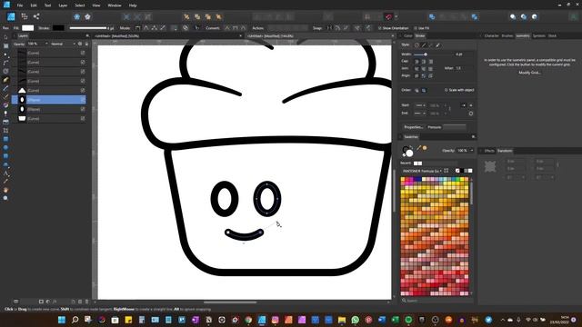Switch to the Color tab
Viewport: 582px width, 327px height.
pyautogui.click(x=408, y=36)
